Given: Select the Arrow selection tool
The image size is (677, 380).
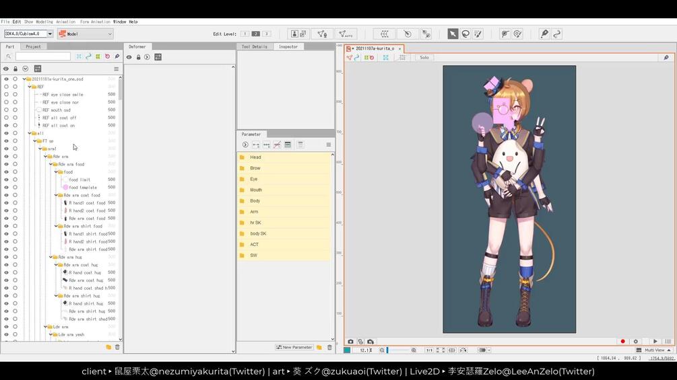Looking at the screenshot, I should pos(453,34).
